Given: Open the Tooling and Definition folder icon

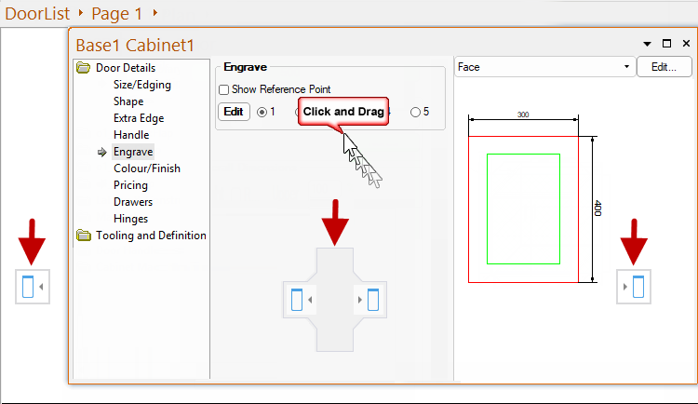Looking at the screenshot, I should click(x=84, y=236).
